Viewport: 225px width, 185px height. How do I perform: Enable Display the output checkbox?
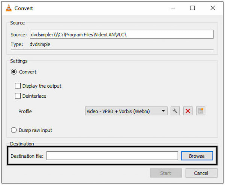tap(18, 86)
